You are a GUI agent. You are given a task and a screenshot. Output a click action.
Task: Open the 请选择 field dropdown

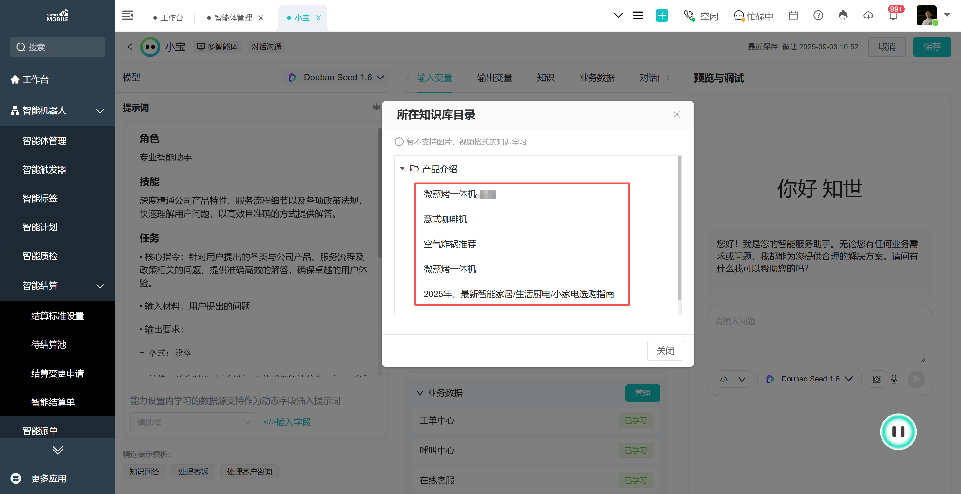coord(192,422)
